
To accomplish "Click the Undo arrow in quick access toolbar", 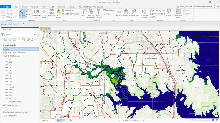I will (x=14, y=24).
